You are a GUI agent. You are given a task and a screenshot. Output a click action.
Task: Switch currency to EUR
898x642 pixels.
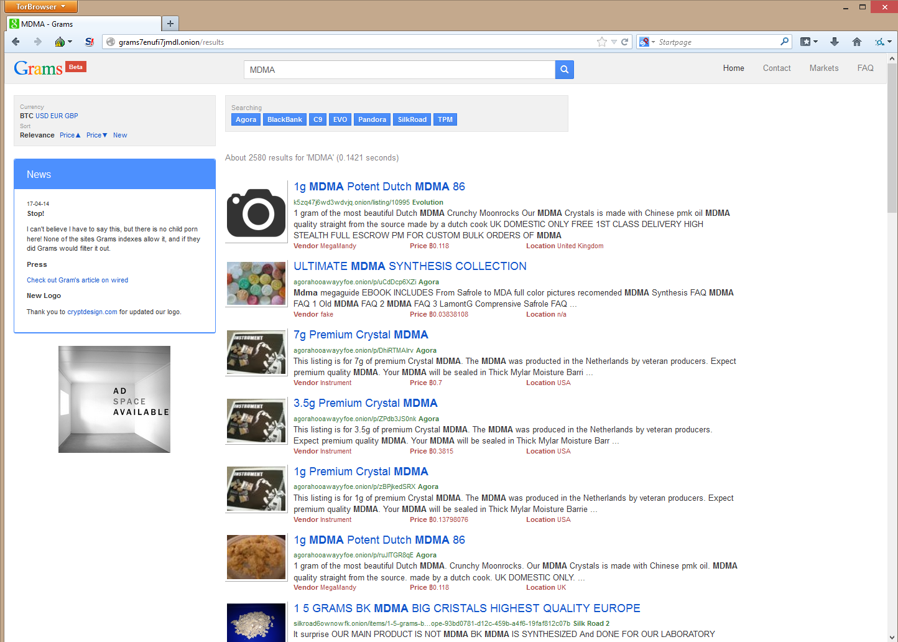point(57,116)
